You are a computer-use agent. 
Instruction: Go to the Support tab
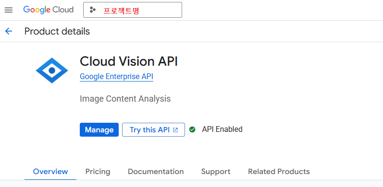point(216,172)
